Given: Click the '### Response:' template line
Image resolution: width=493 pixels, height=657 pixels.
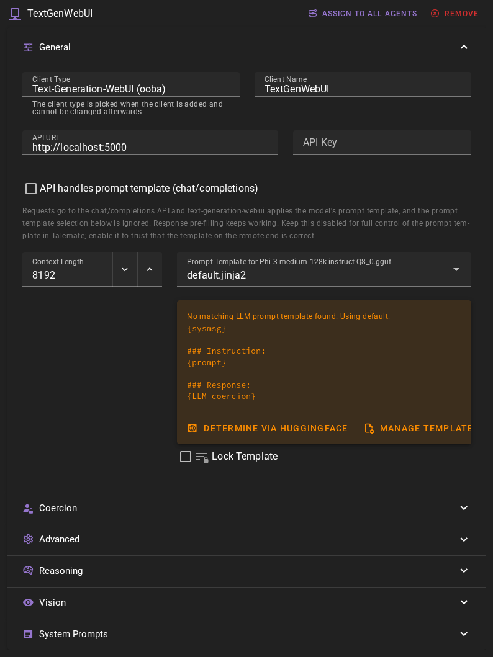Looking at the screenshot, I should click(219, 385).
